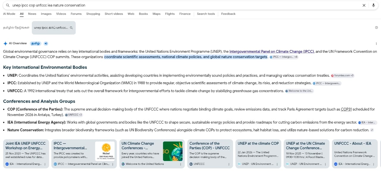The image size is (381, 172).
Task: Open the help icon beside Tamil search suggestion
Action: (x=377, y=28)
